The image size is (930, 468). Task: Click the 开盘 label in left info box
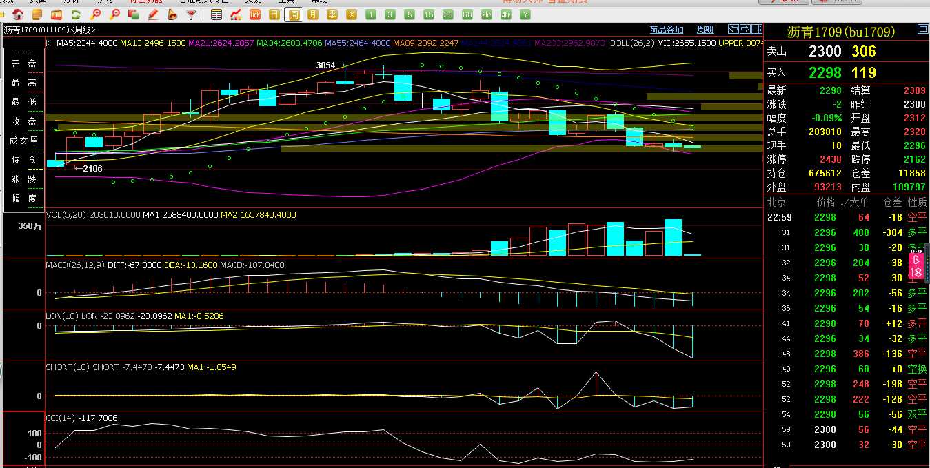click(24, 63)
